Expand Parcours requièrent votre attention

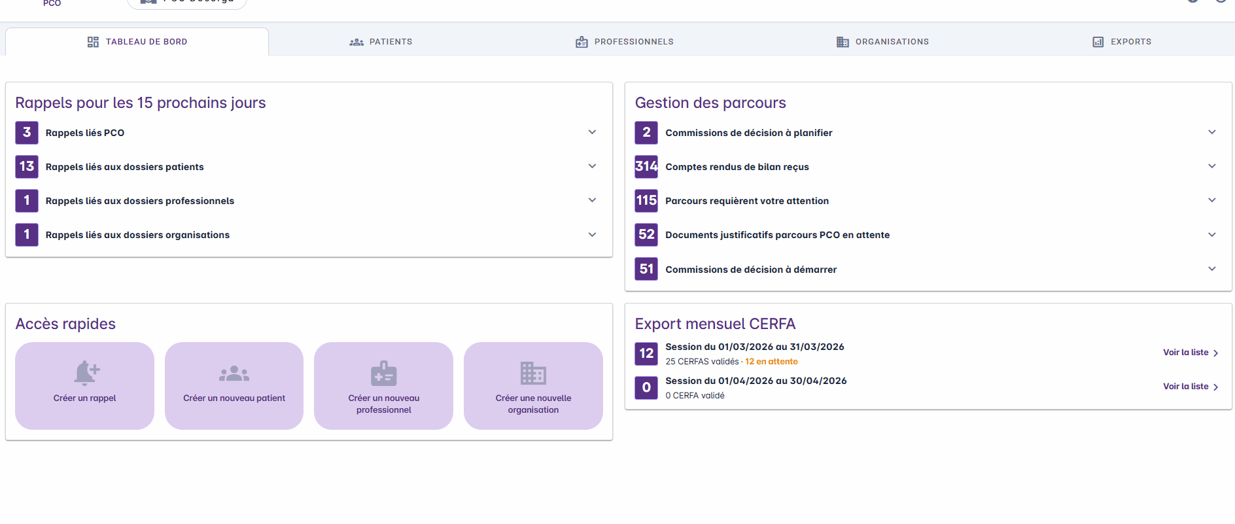(x=1211, y=200)
